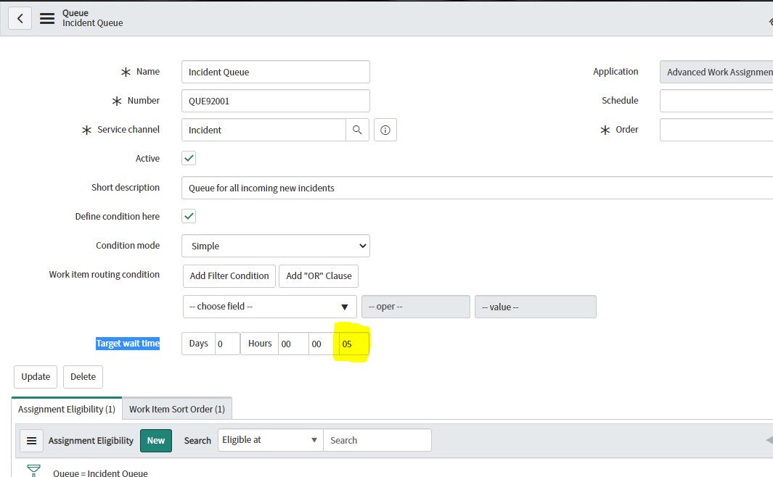This screenshot has width=773, height=477.
Task: Click the filter funnel above Queue condition
Action: [x=33, y=468]
